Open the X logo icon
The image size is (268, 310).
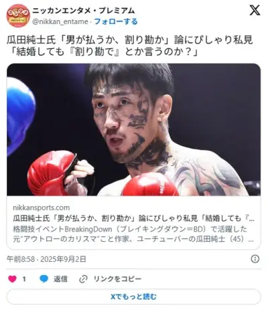tap(255, 10)
